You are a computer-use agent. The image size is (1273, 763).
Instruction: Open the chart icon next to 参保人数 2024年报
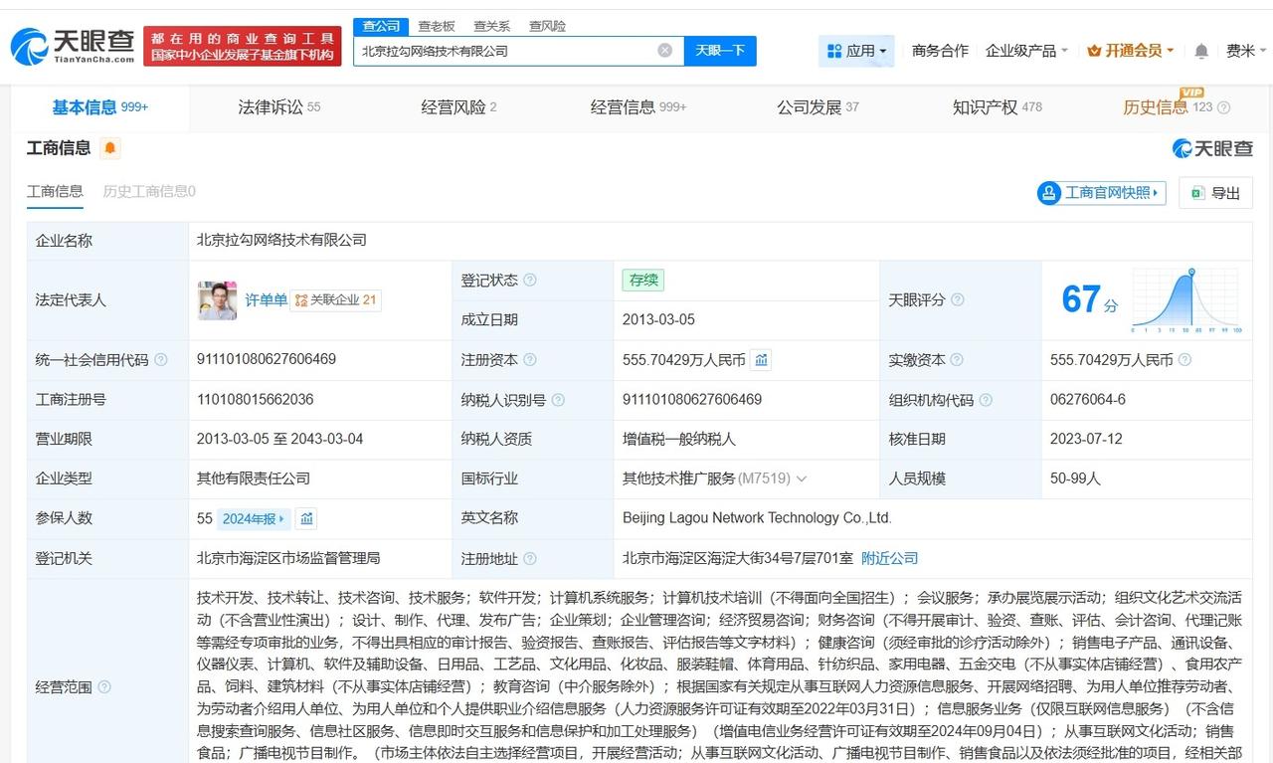pyautogui.click(x=306, y=518)
